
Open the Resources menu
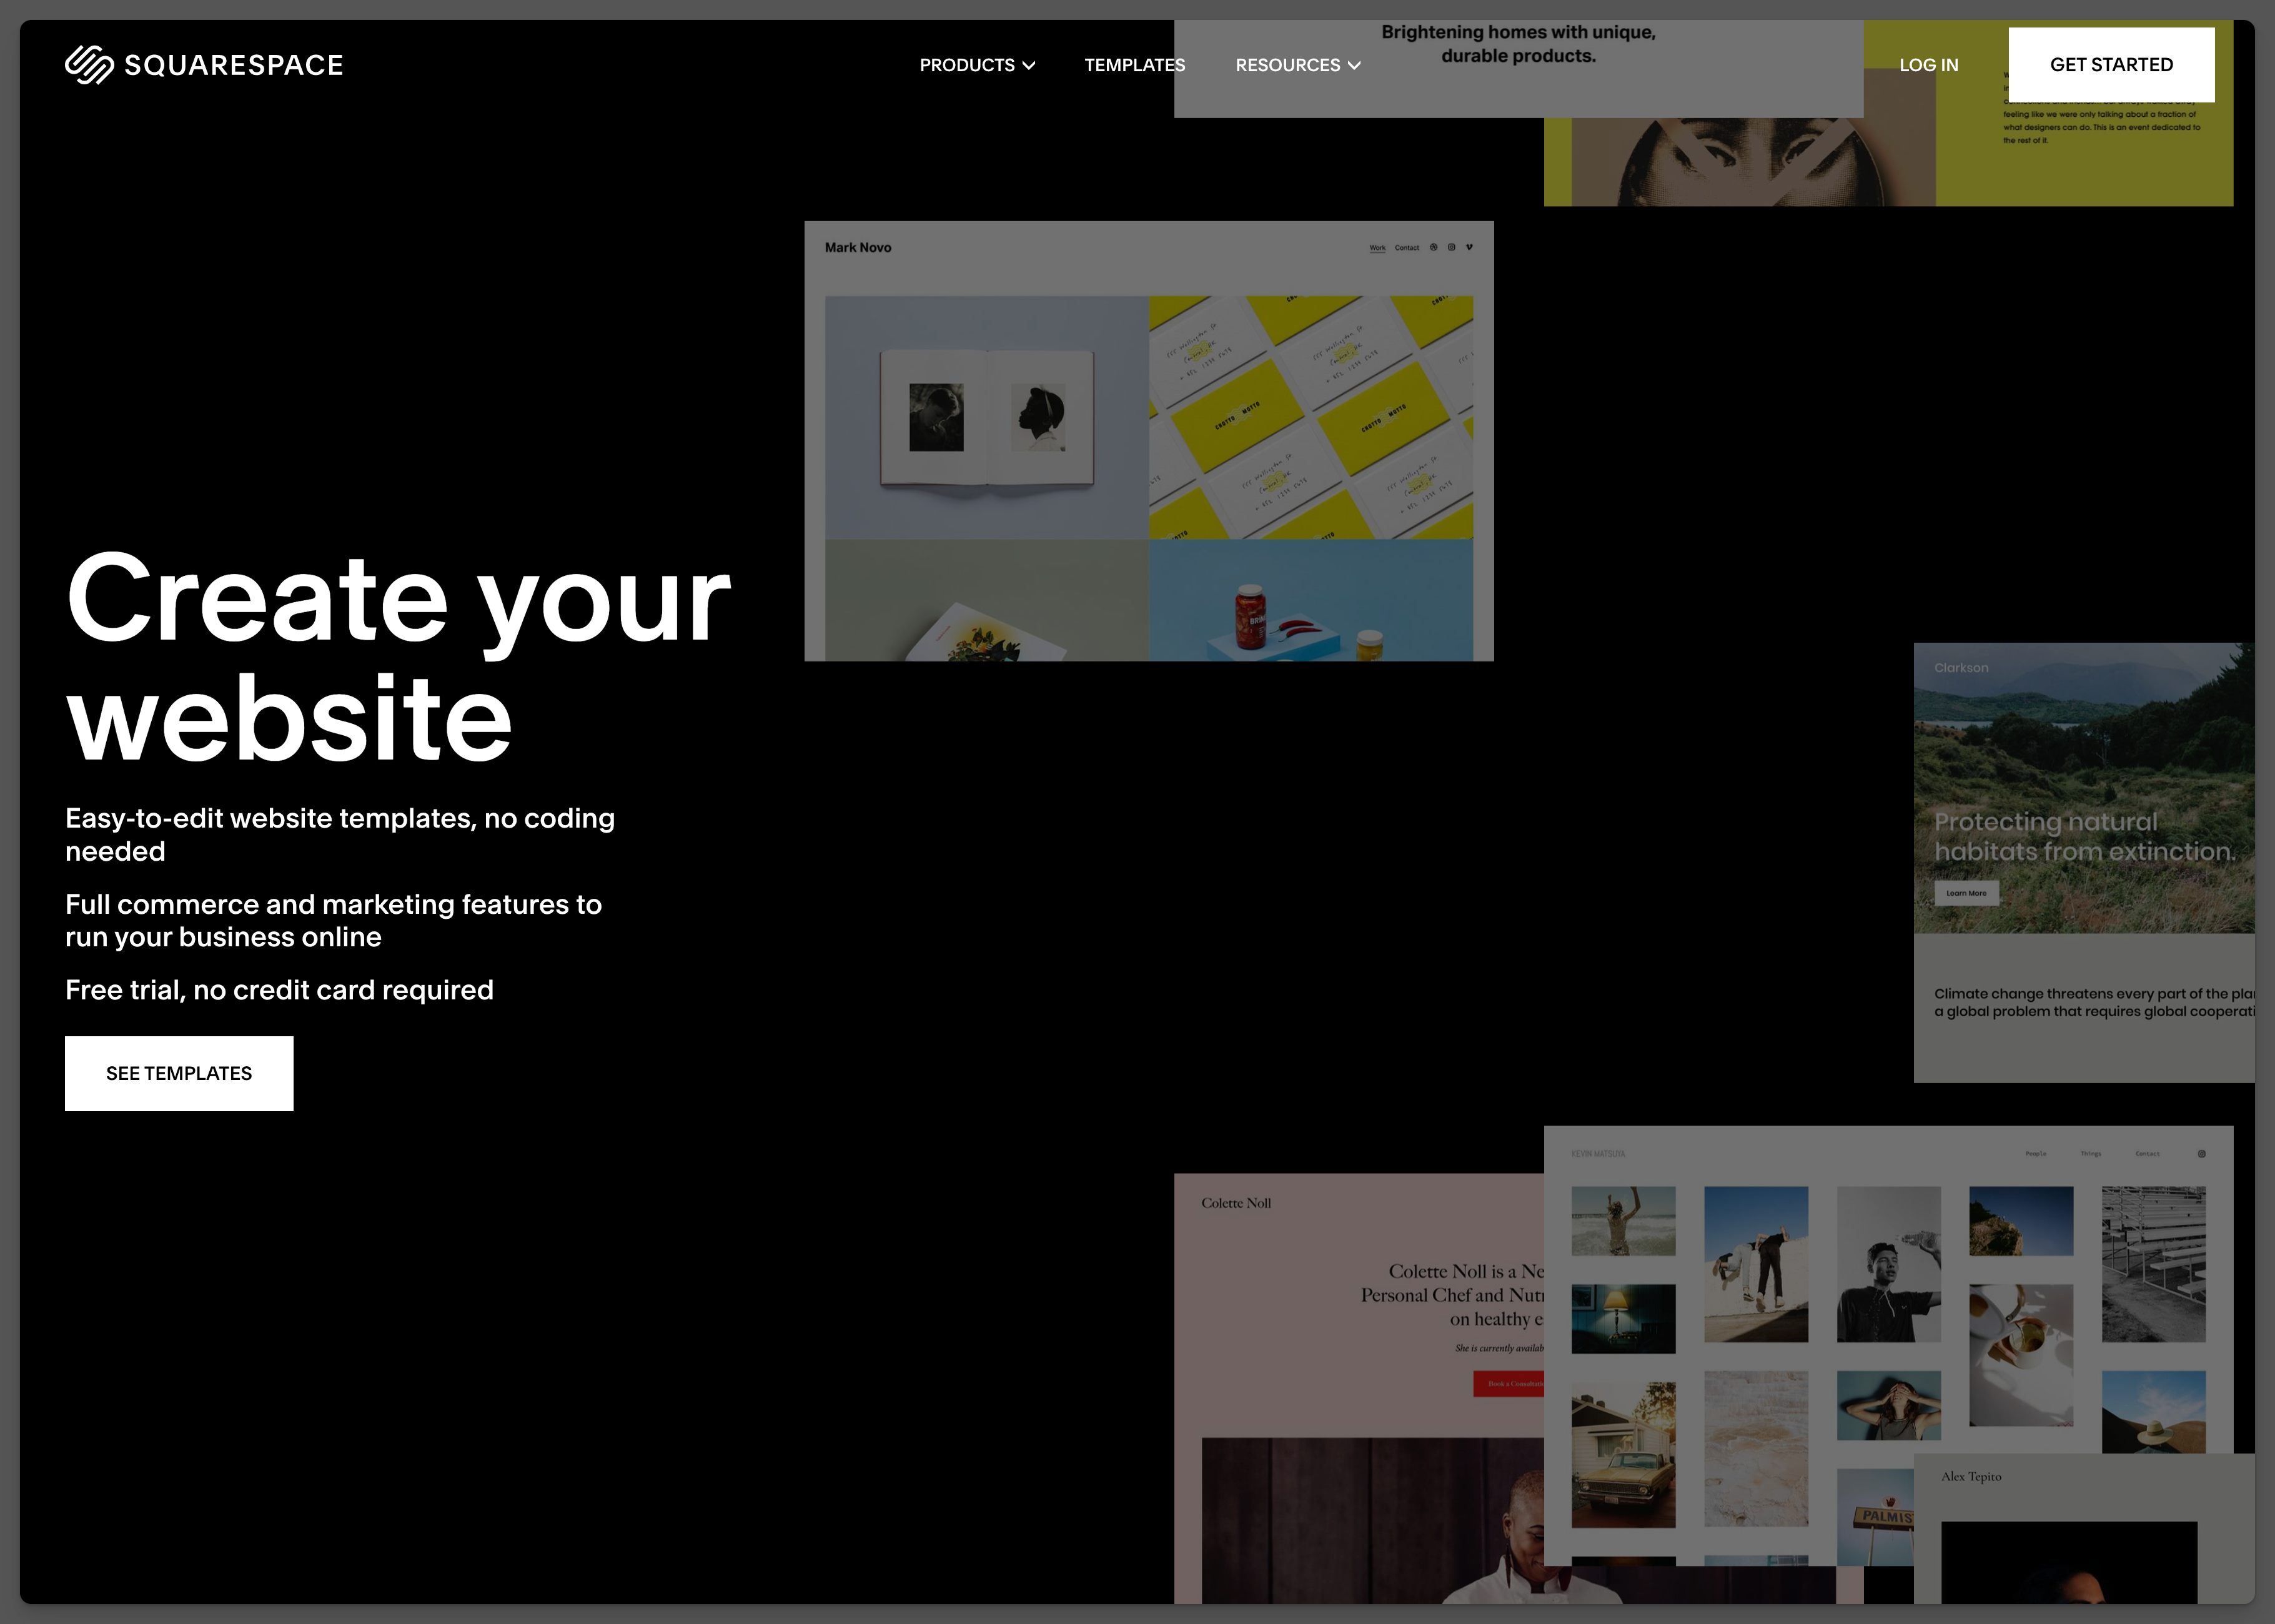(x=1298, y=65)
